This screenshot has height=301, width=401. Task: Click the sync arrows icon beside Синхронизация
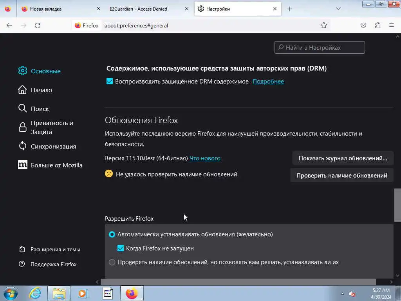(22, 146)
